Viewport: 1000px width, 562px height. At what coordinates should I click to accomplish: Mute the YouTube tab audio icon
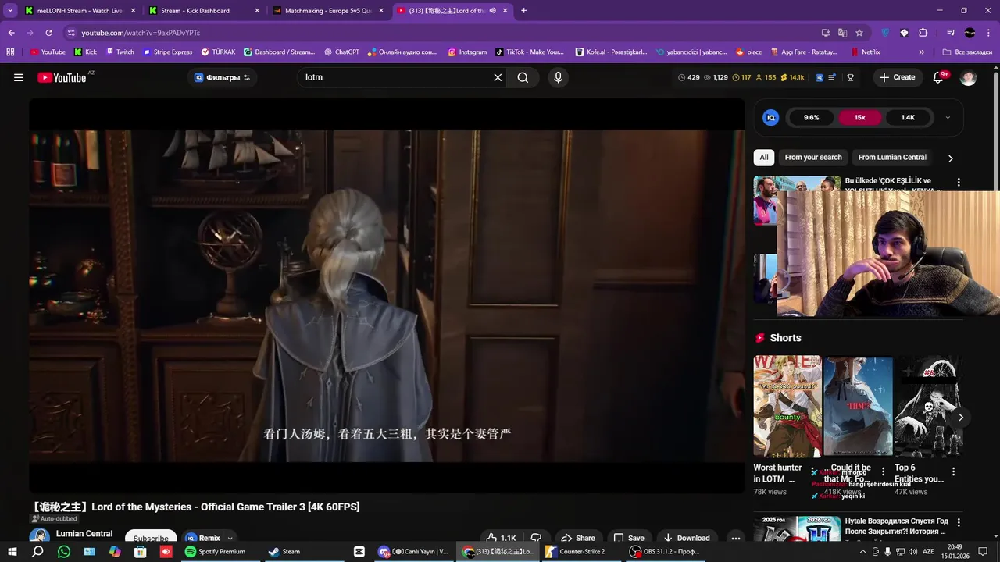(x=492, y=11)
